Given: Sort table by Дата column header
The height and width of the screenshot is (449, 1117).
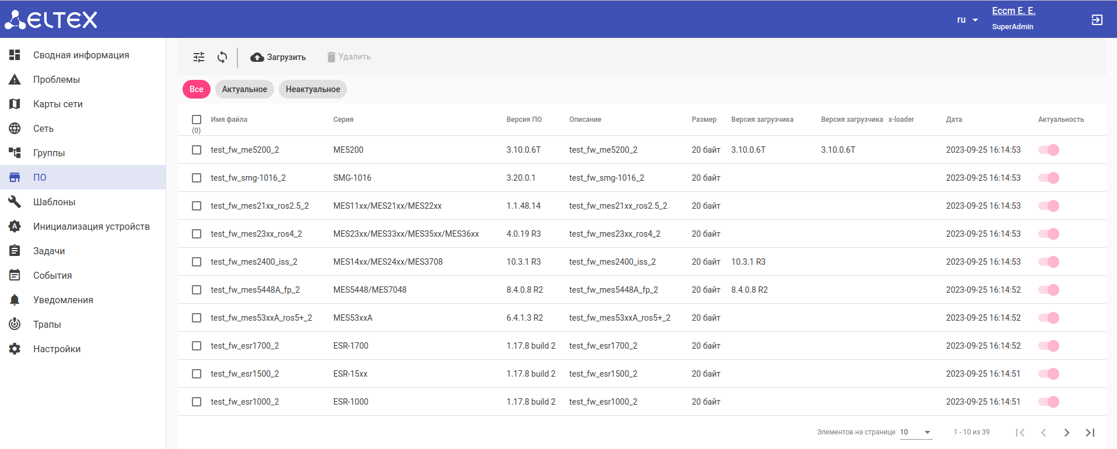Looking at the screenshot, I should [954, 120].
